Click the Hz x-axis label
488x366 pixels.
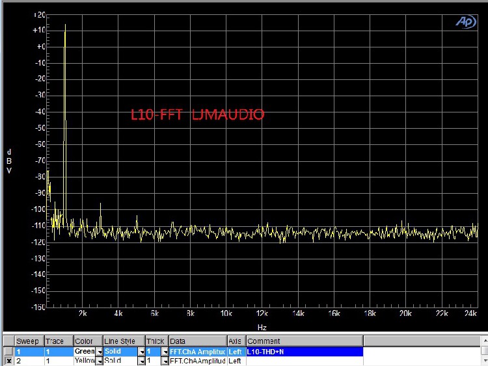262,327
